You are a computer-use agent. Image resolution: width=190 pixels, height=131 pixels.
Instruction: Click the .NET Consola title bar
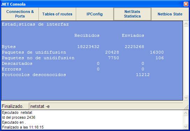[92, 4]
